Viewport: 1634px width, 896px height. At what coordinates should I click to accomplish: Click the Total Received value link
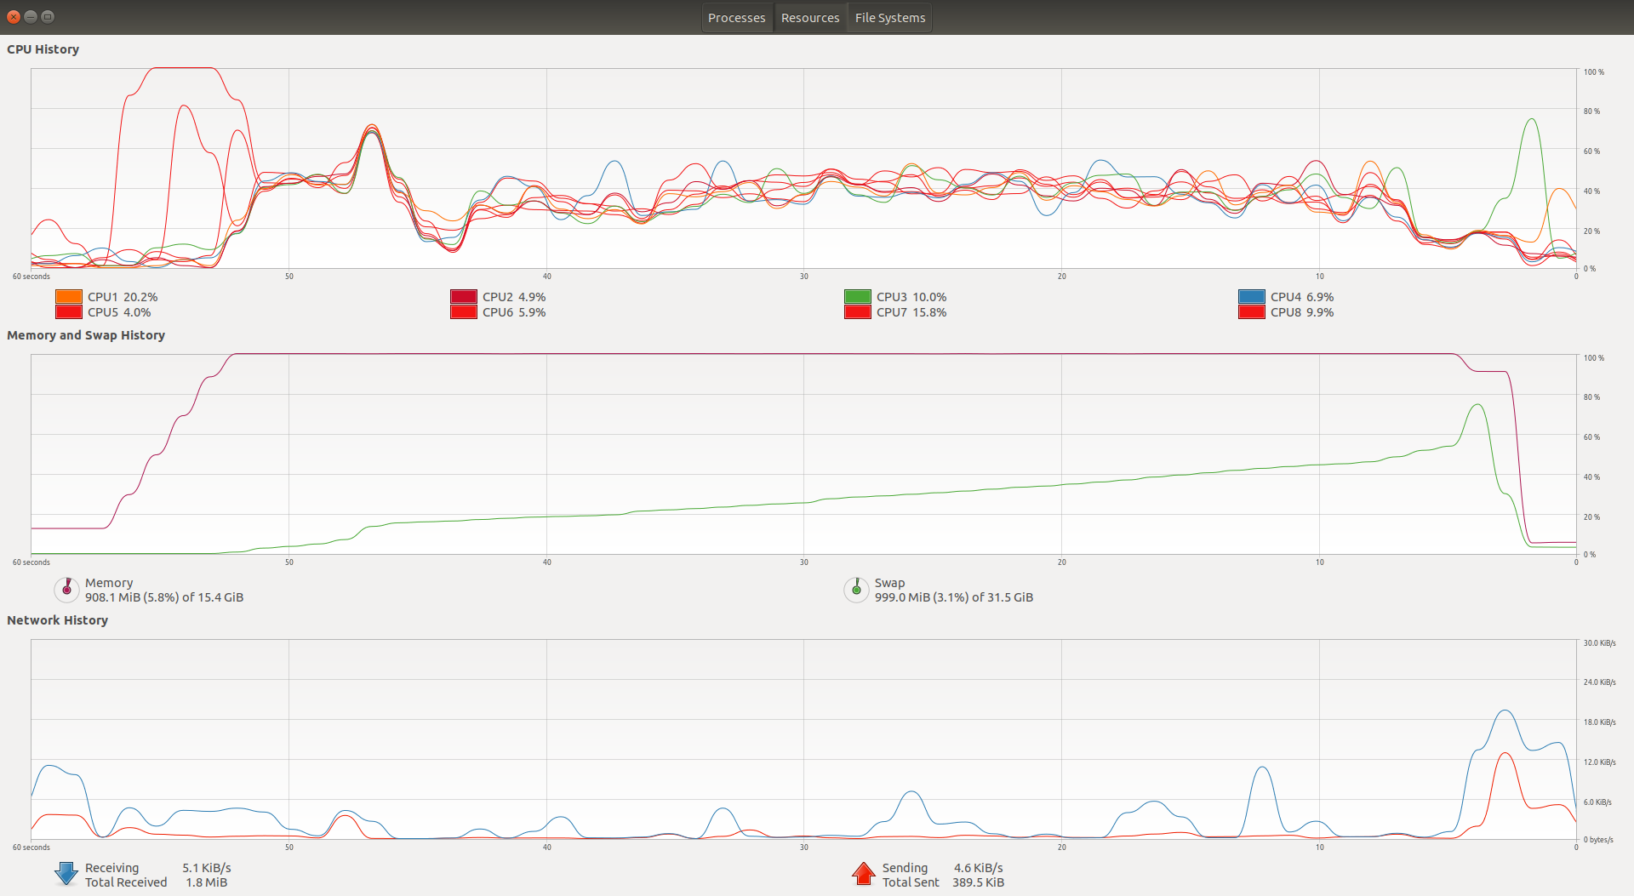[206, 882]
